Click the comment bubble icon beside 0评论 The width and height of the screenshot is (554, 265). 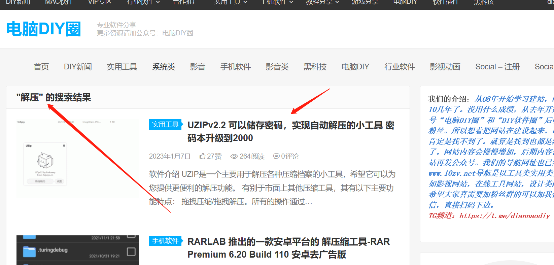tap(276, 156)
